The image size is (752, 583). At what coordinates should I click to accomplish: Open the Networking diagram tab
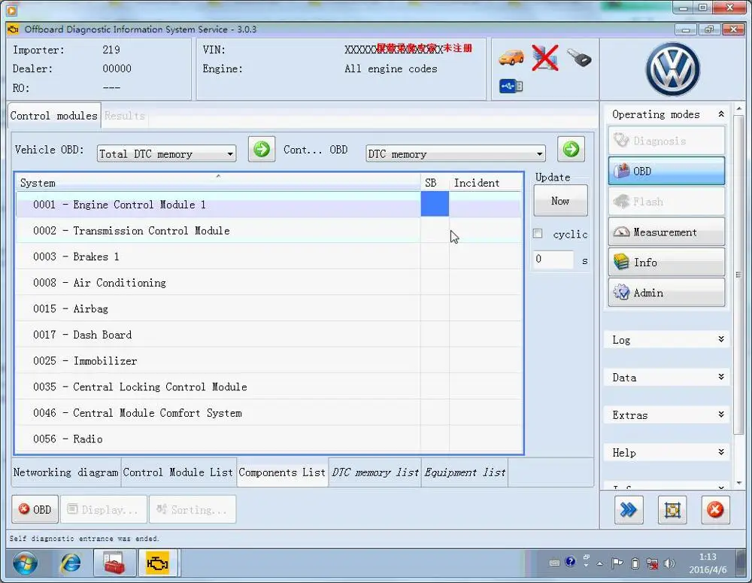(65, 472)
